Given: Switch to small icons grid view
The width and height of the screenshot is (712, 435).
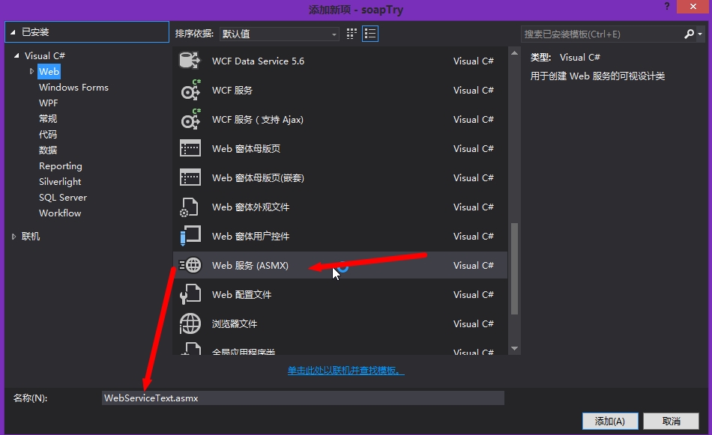Looking at the screenshot, I should click(x=352, y=34).
